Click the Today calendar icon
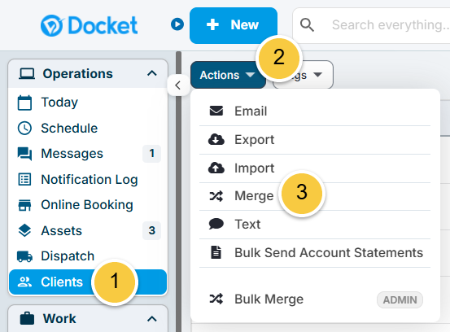This screenshot has height=332, width=450. tap(24, 103)
